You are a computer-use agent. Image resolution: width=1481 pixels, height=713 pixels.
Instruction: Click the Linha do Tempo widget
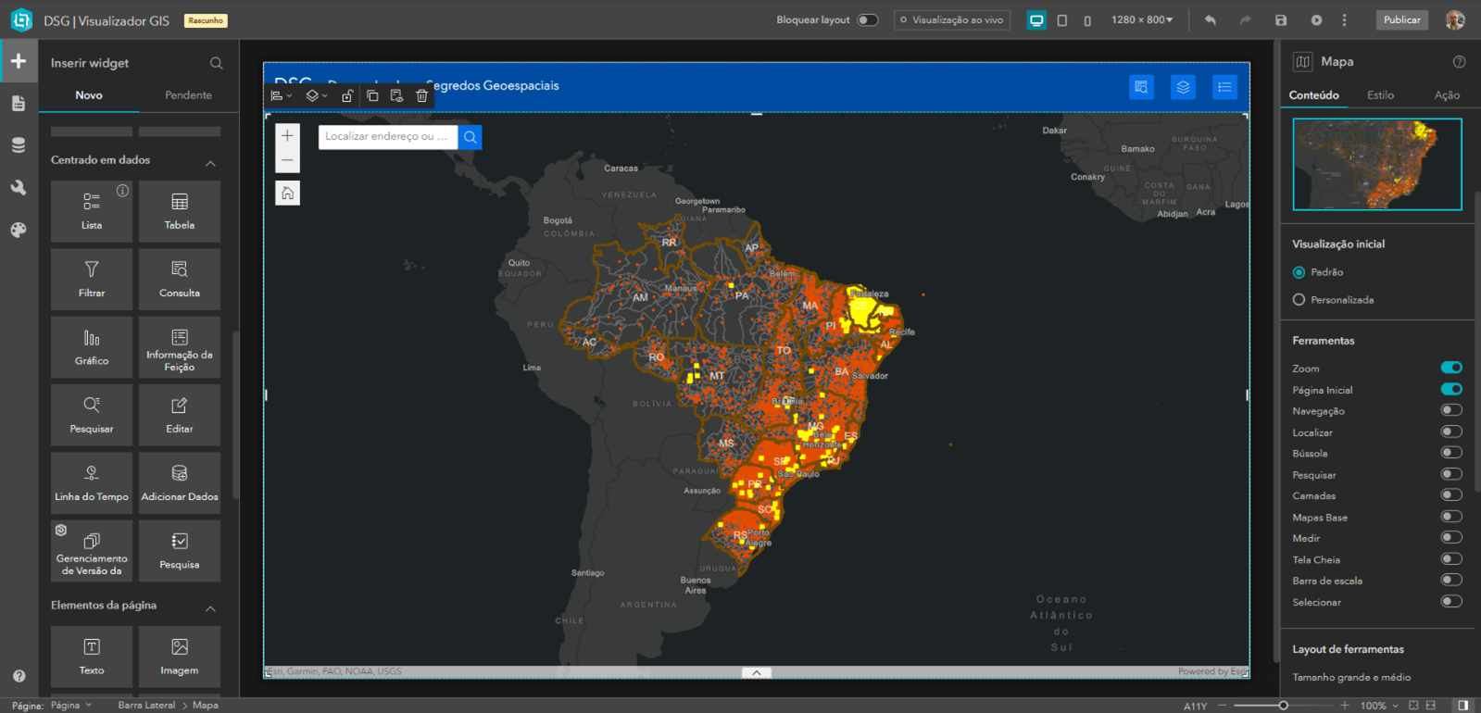[x=92, y=482]
